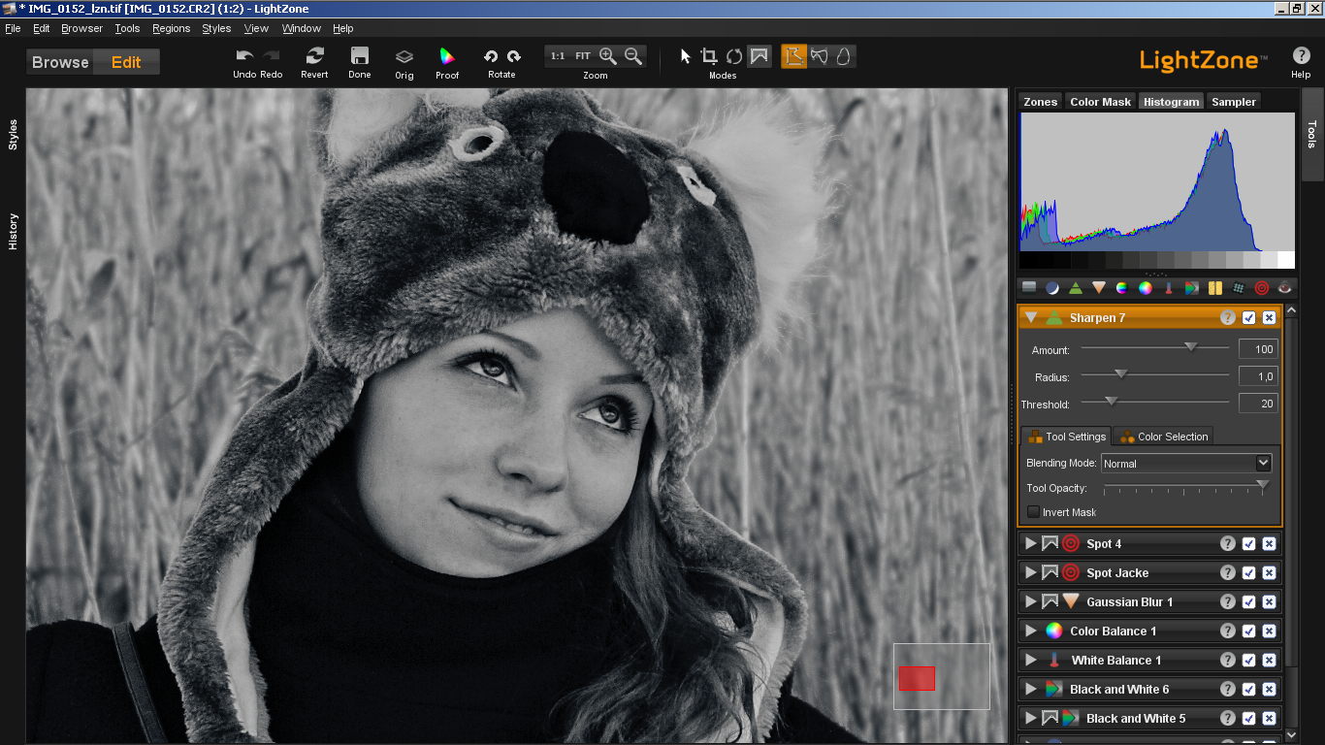Disable the Sharpen 7 tool checkbox
Screen dimensions: 1325x745
coord(1248,318)
